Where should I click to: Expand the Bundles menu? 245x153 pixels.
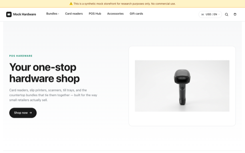point(53,14)
